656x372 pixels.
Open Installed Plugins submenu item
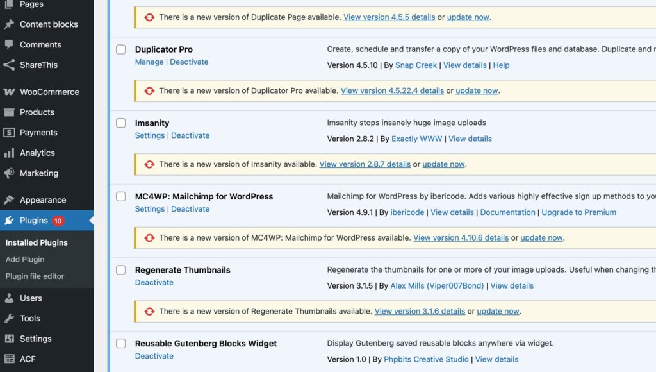point(37,242)
